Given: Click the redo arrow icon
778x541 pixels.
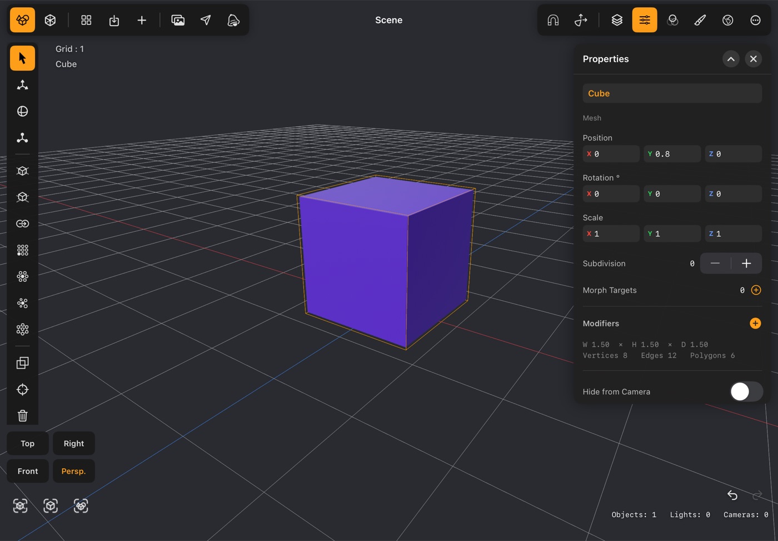Looking at the screenshot, I should 757,495.
